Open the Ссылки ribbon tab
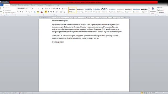 (x=33, y=5)
